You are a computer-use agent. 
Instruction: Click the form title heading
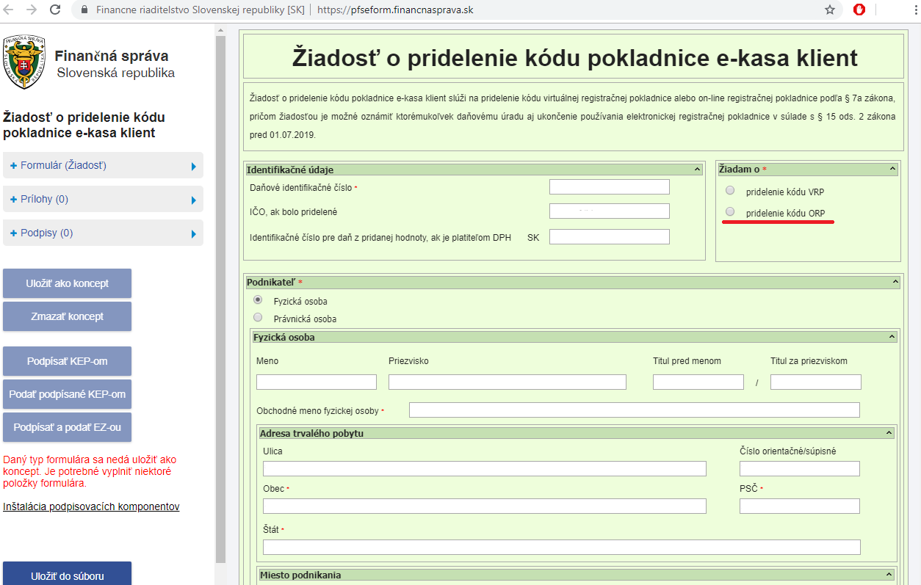574,57
